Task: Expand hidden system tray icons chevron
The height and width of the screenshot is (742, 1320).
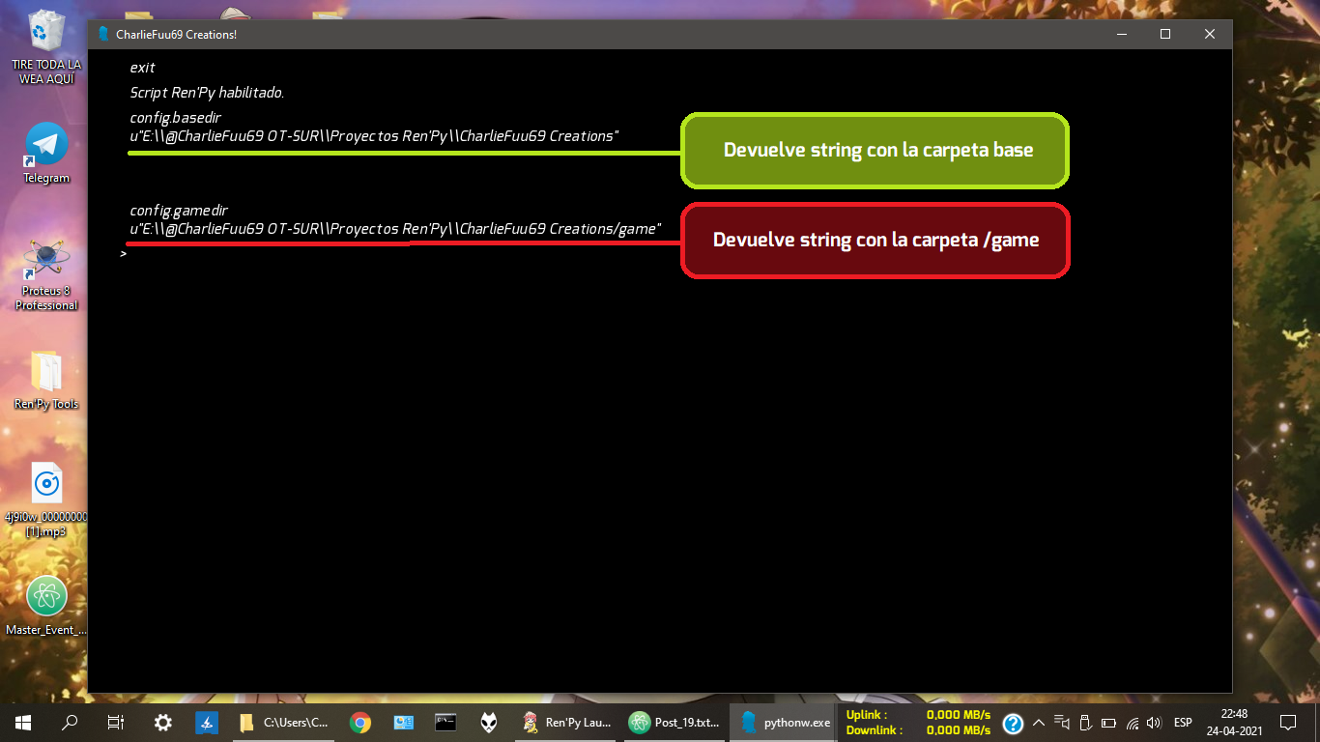Action: 1039,722
